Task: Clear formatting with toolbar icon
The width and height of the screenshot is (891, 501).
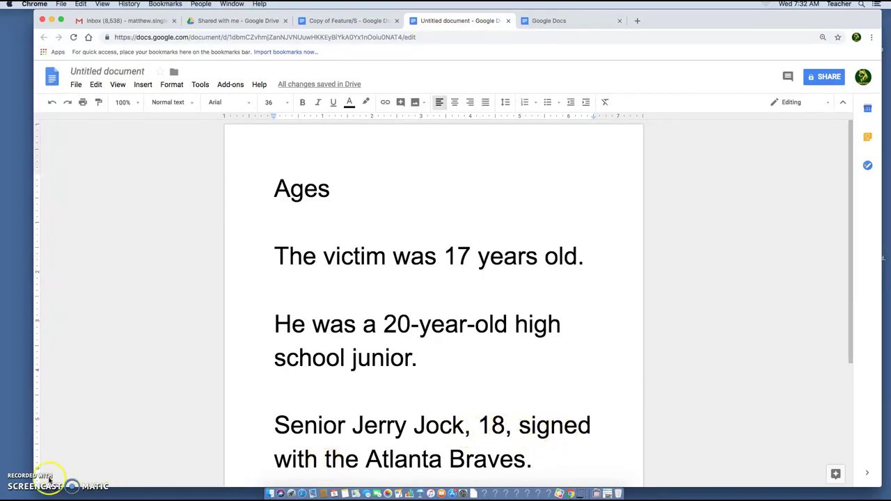Action: [605, 102]
